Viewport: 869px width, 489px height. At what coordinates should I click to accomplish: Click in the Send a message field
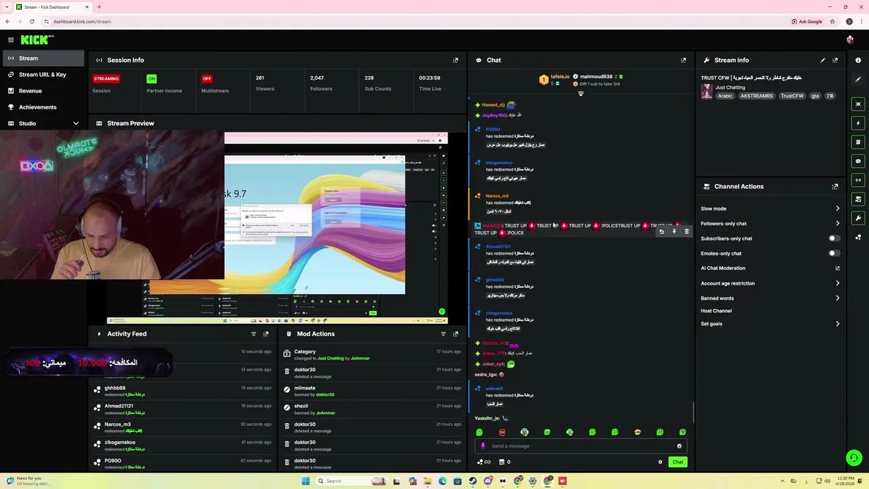coord(580,446)
